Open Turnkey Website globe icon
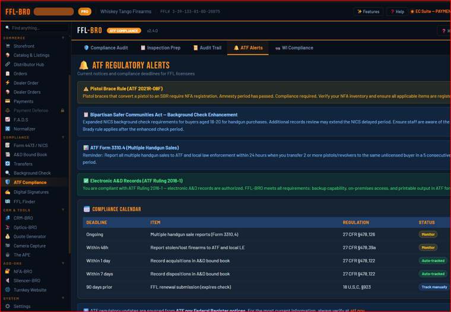 point(8,290)
